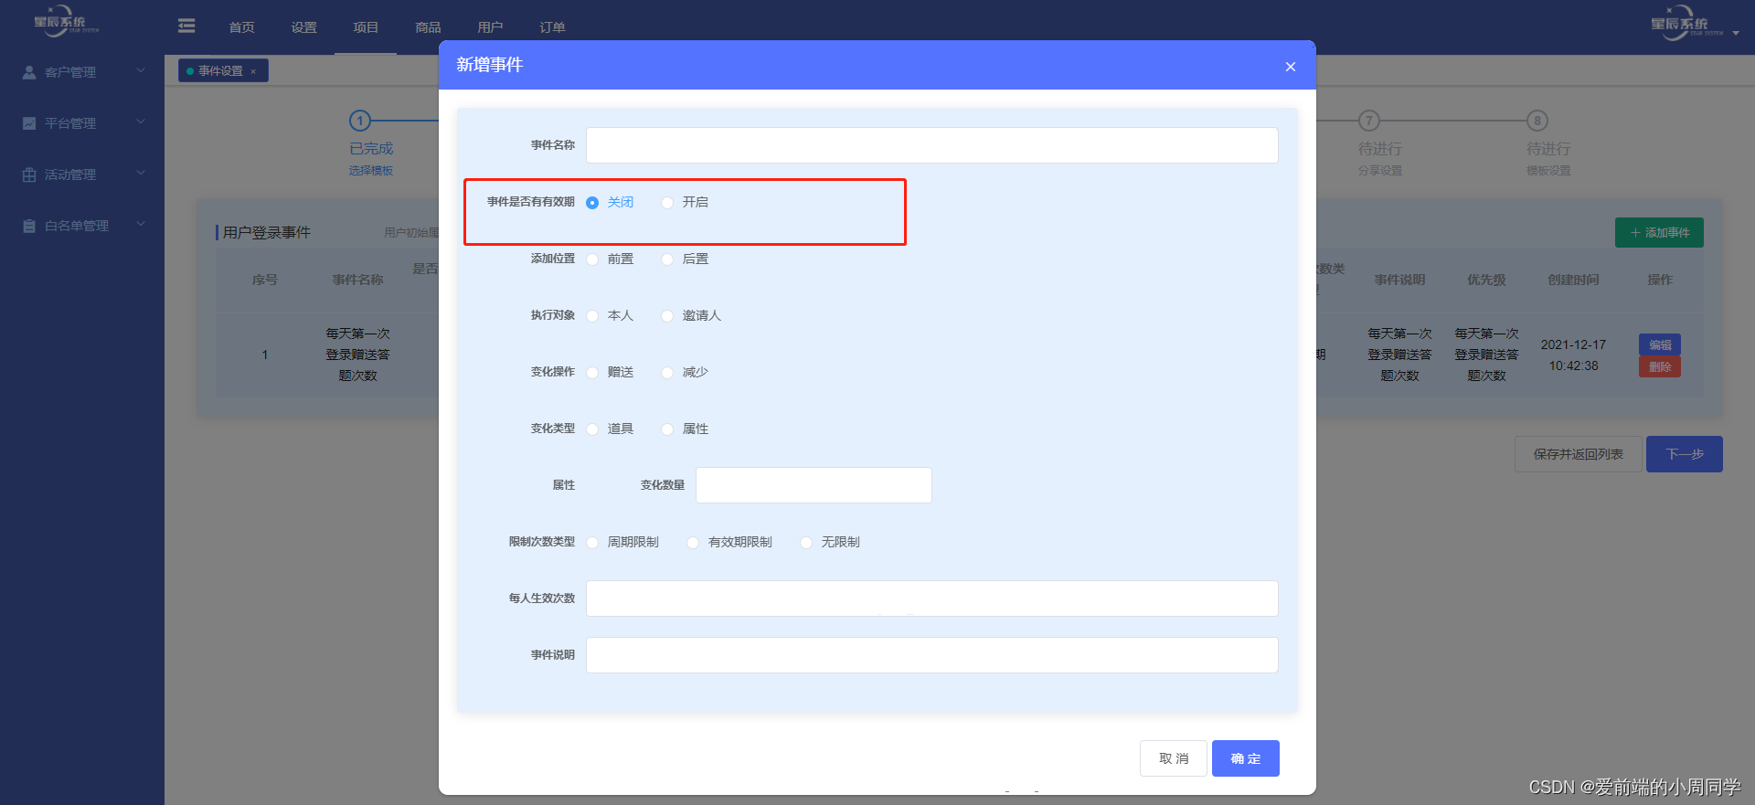Open the 订单 top navigation item
Viewport: 1755px width, 805px height.
click(x=552, y=27)
